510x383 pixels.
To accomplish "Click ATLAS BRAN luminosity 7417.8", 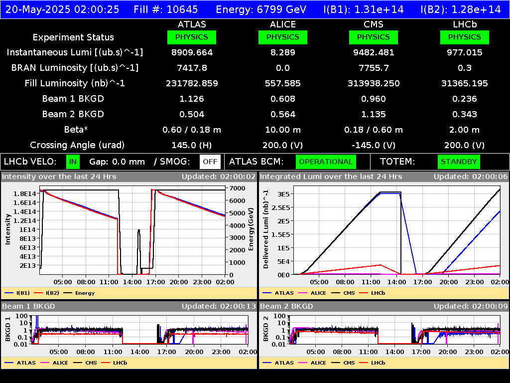I will pos(192,68).
